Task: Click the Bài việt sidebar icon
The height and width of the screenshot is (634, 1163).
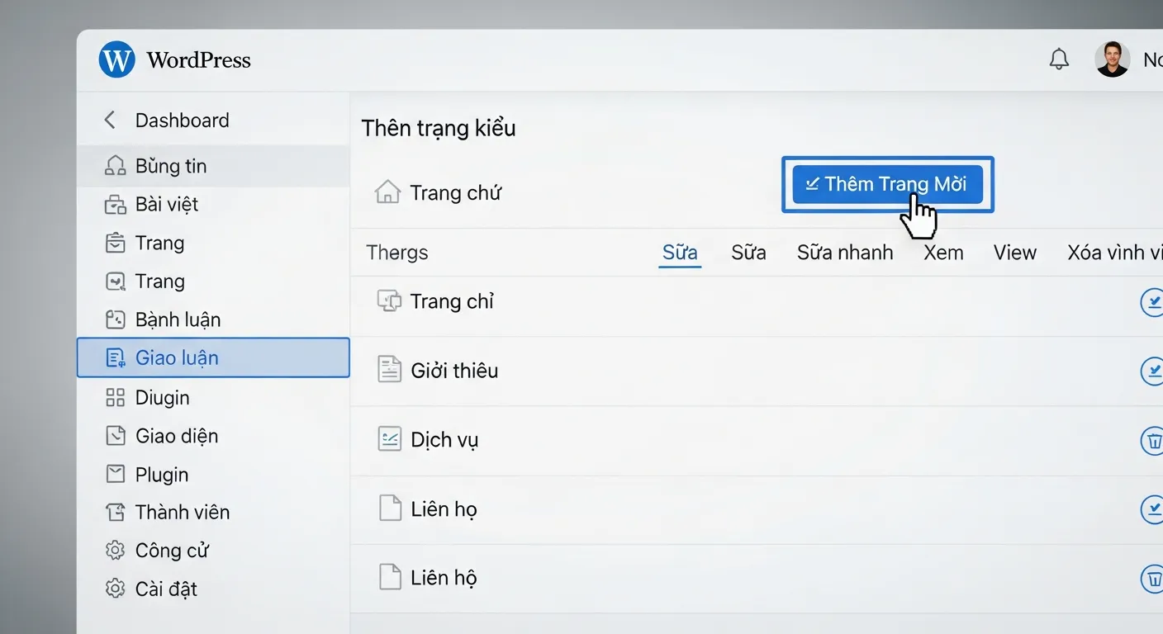Action: (116, 204)
